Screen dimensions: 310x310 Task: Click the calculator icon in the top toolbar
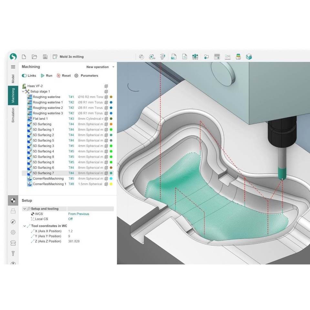[217, 57]
